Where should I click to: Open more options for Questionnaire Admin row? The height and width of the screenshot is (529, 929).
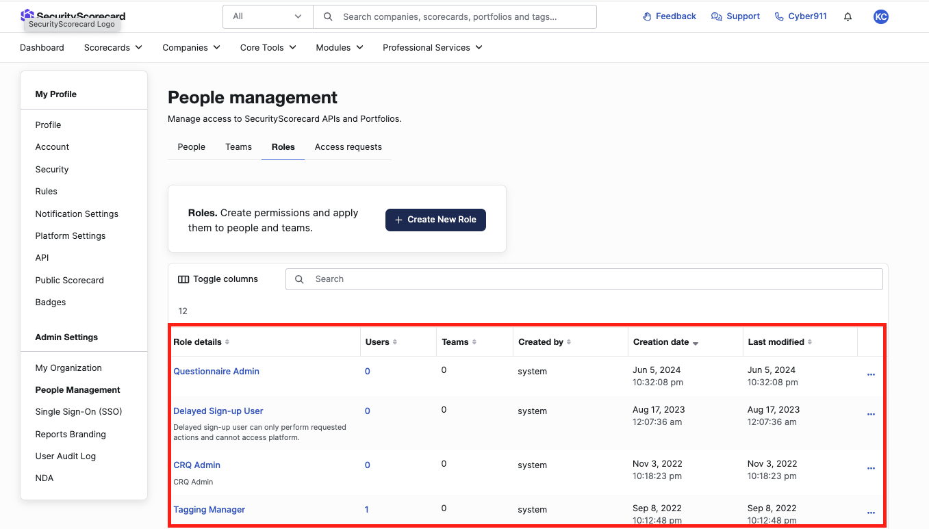pyautogui.click(x=871, y=375)
